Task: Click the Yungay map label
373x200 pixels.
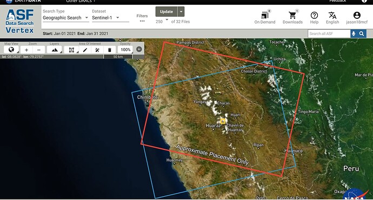Action: [199, 102]
